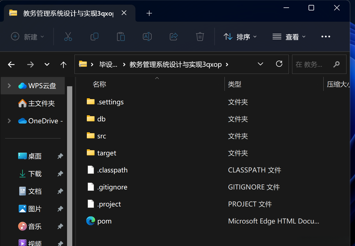
Task: Unpin 下载 using its pin icon
Action: coord(60,174)
